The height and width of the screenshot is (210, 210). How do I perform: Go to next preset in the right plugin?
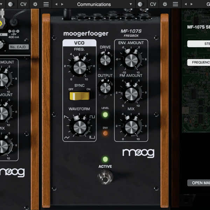[x=192, y=4]
